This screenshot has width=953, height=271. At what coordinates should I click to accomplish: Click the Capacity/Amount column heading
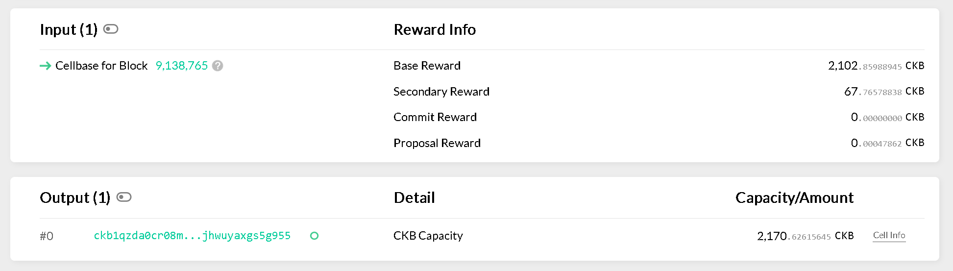[x=794, y=197]
